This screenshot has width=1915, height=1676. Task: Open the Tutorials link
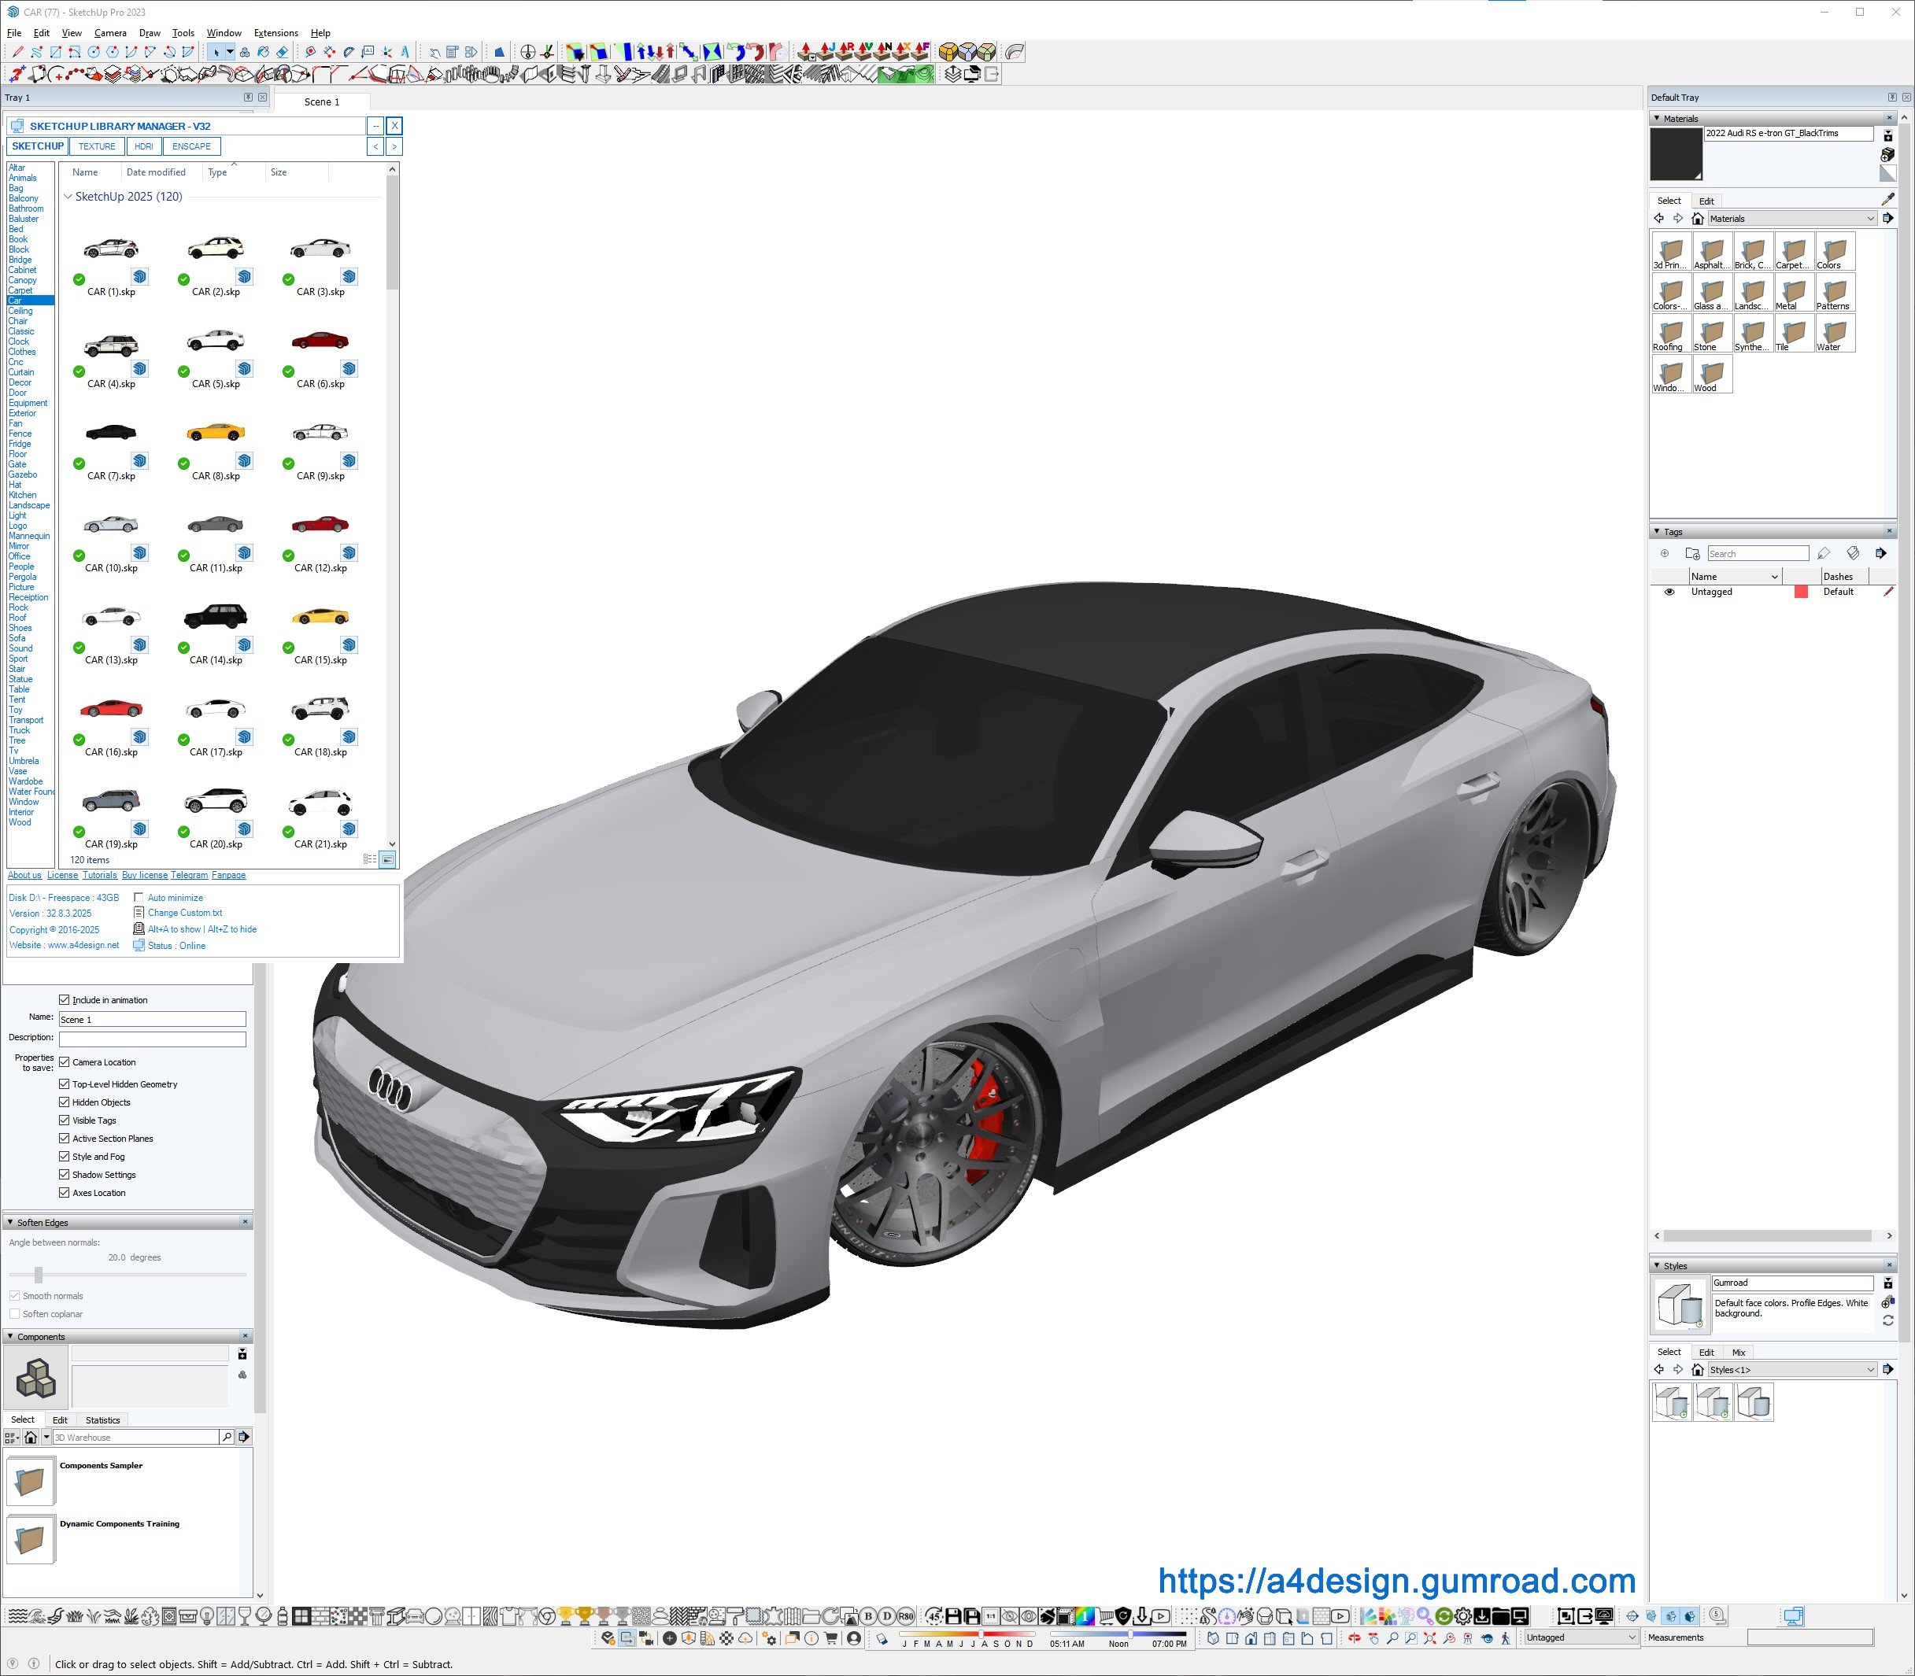tap(99, 876)
